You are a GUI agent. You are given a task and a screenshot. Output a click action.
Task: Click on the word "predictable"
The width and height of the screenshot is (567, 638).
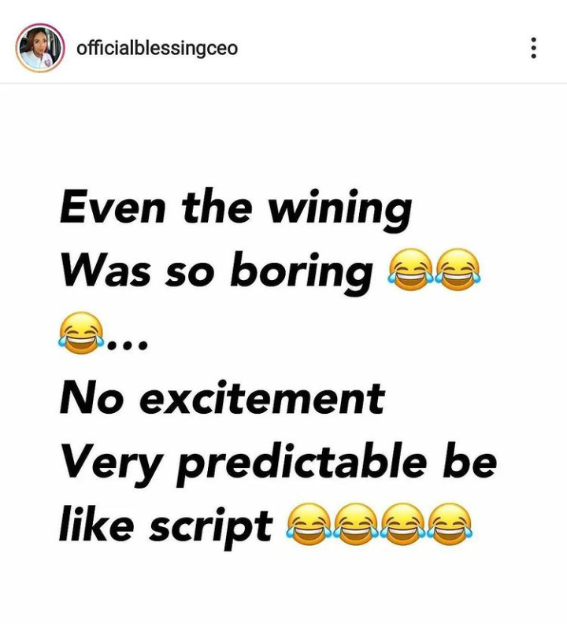pyautogui.click(x=302, y=464)
